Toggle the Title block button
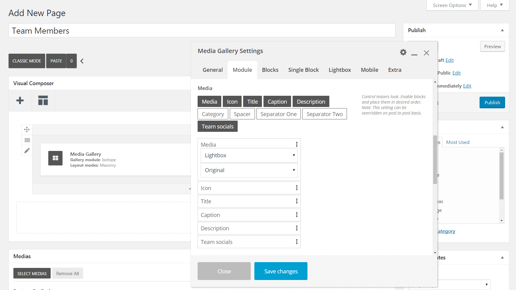The height and width of the screenshot is (290, 516). 253,102
